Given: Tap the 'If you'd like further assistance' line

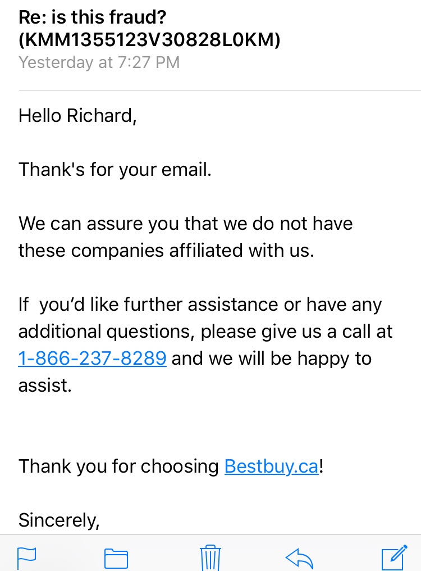Looking at the screenshot, I should tap(200, 305).
